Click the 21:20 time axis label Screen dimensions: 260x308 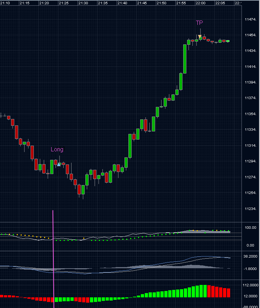coord(44,3)
